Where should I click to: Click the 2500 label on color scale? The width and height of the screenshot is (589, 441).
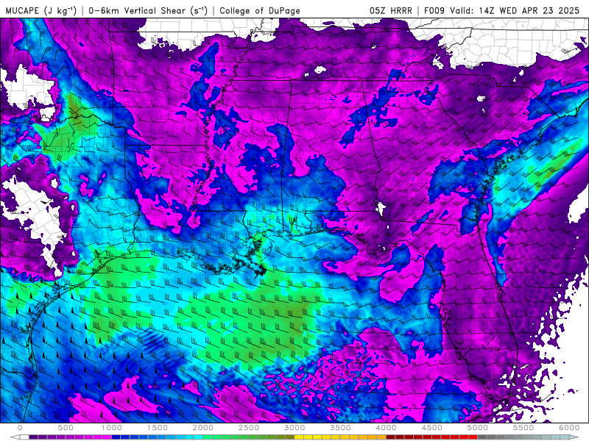tap(249, 428)
